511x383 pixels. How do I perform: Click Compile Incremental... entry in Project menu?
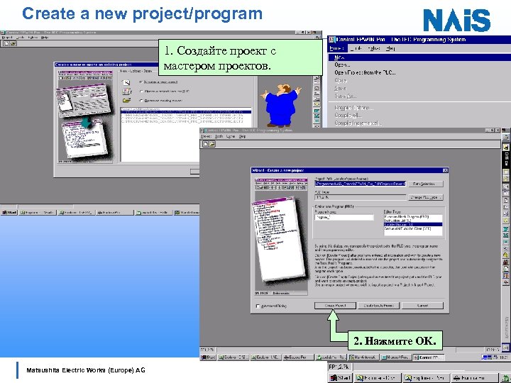[419, 123]
